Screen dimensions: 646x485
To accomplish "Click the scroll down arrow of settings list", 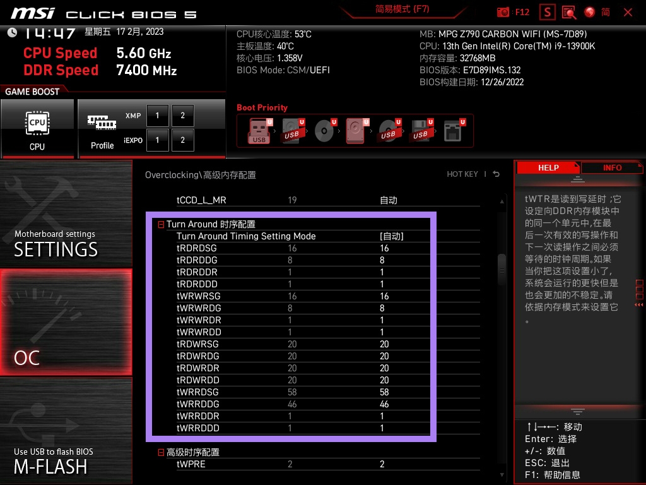I will (502, 475).
